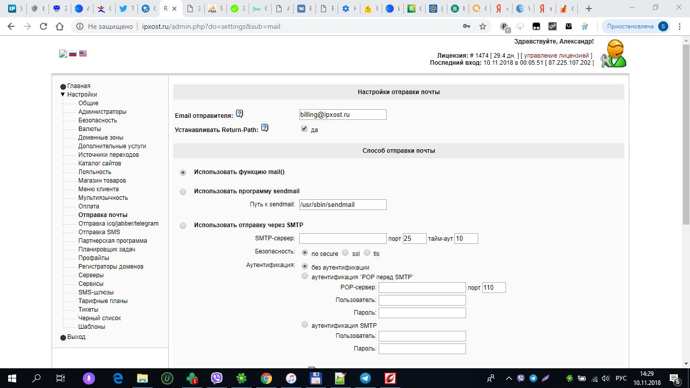Select 'Использовать отправку через SMTP' radio option
Screen dimensions: 690x388
183,226
